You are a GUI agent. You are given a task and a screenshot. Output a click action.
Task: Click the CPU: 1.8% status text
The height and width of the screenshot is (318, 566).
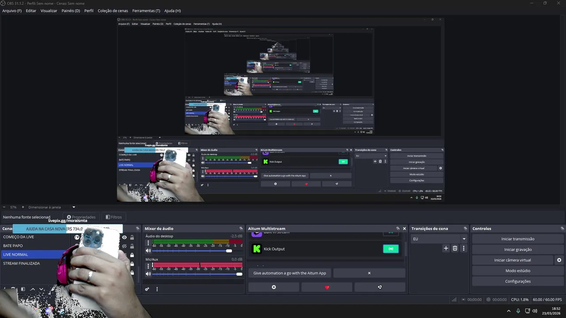pos(520,299)
